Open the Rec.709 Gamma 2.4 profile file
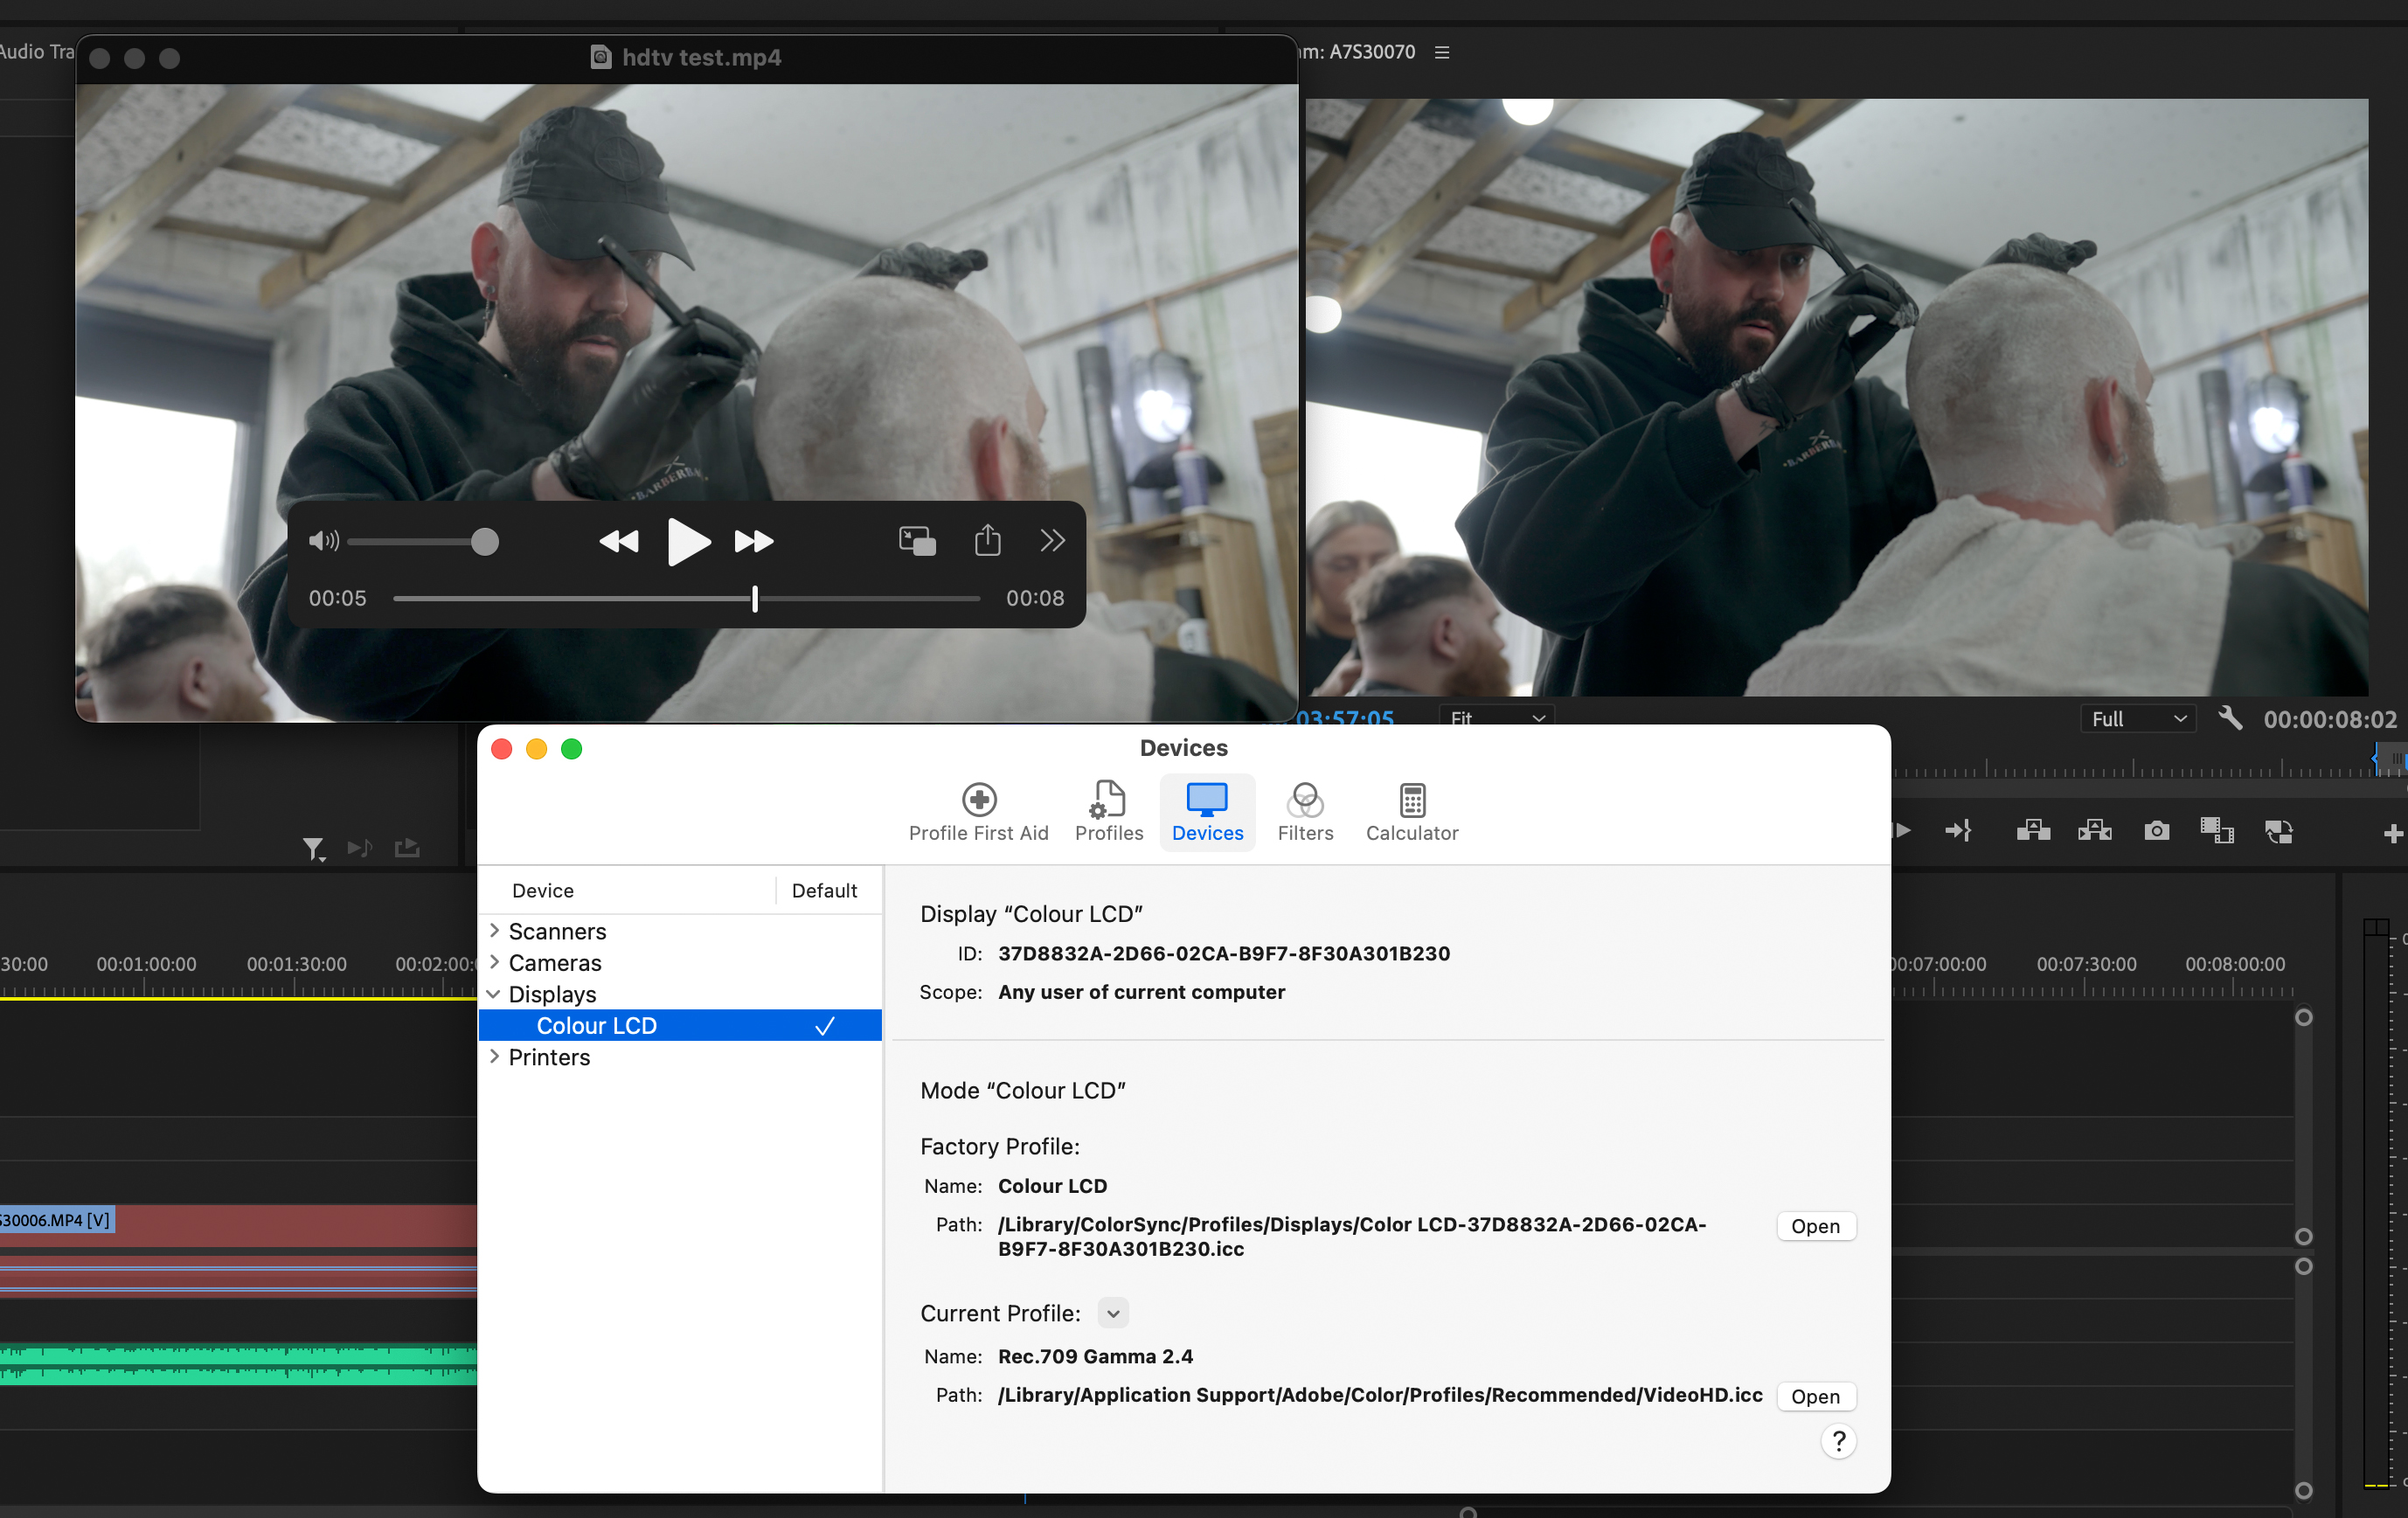Viewport: 2408px width, 1518px height. point(1816,1396)
